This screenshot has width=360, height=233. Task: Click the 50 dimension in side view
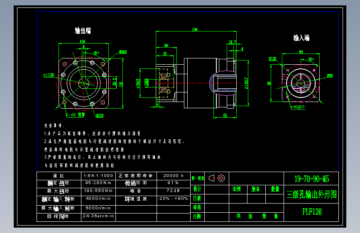[166, 46]
